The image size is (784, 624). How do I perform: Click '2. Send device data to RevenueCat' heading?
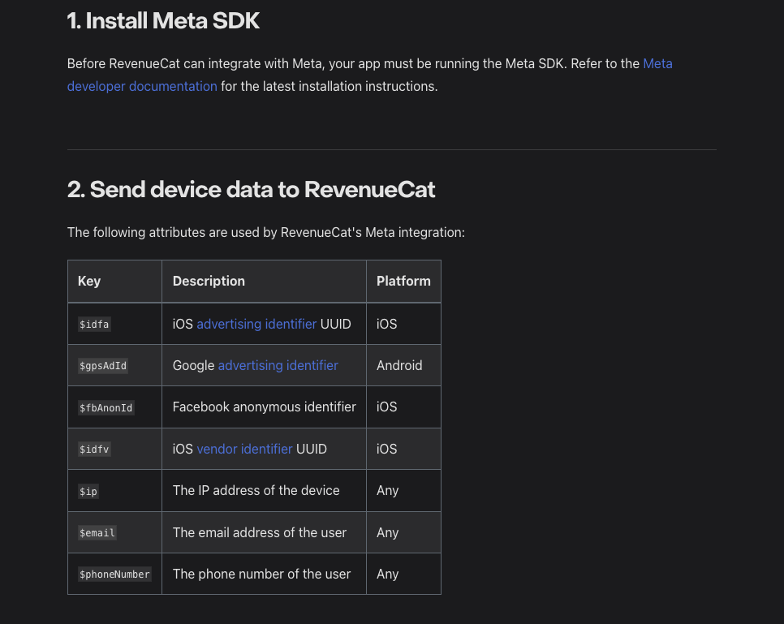[x=251, y=190]
